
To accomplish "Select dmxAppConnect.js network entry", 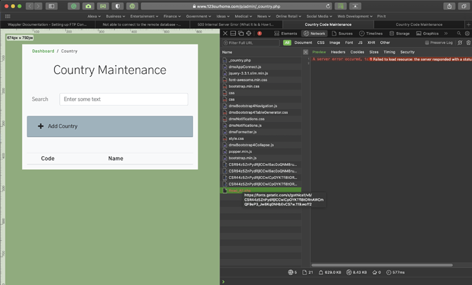I will tap(261, 66).
